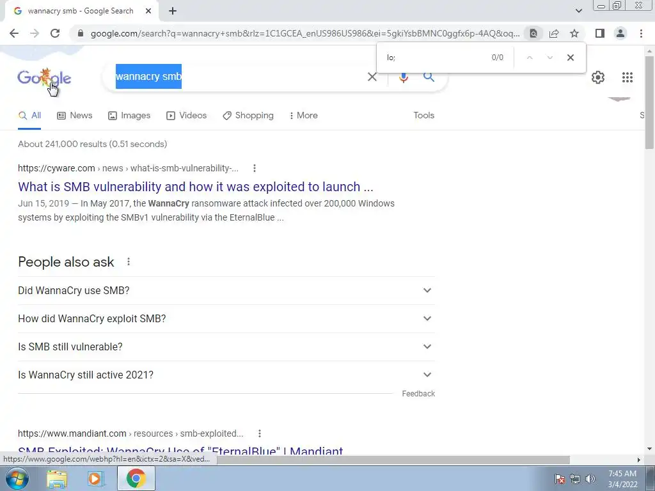
Task: Open the Google apps grid
Action: tap(627, 77)
